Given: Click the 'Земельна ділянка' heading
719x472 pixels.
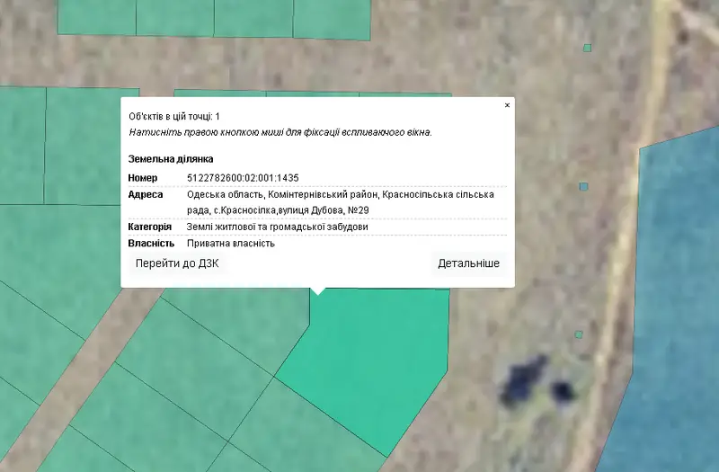Looking at the screenshot, I should tap(171, 159).
